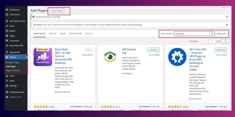Click the LGA Theme sidebar icon
This screenshot has width=235, height=117.
coord(7,15)
